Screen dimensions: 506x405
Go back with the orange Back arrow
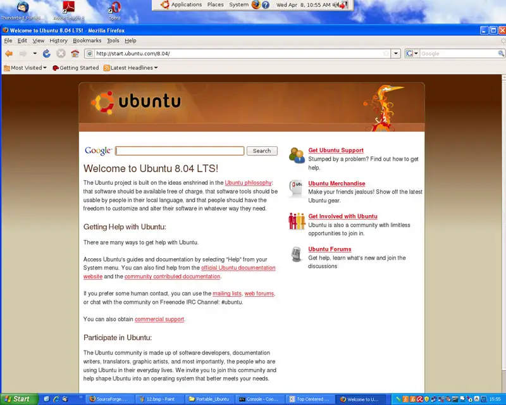(9, 54)
